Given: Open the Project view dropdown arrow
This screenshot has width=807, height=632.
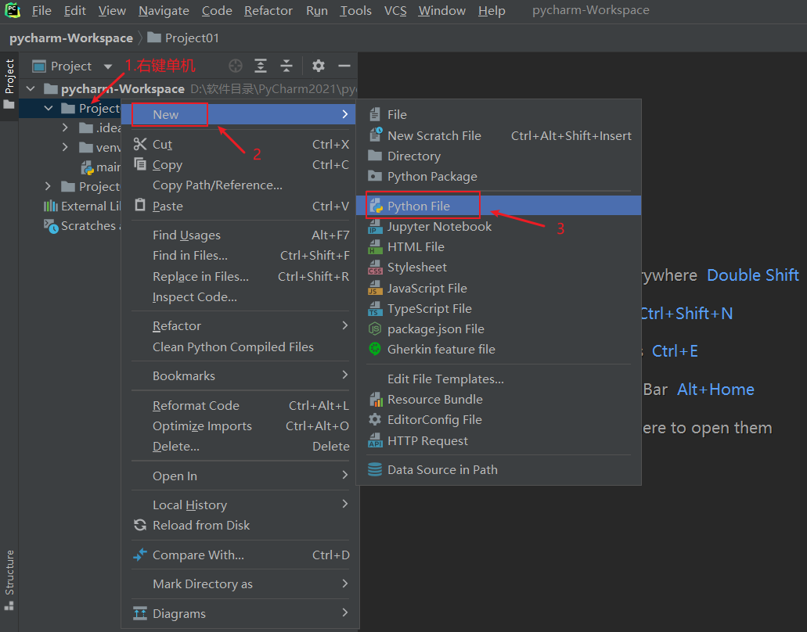Looking at the screenshot, I should point(107,66).
